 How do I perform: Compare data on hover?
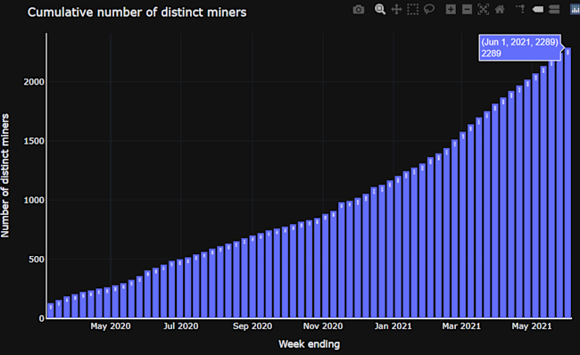pos(554,9)
